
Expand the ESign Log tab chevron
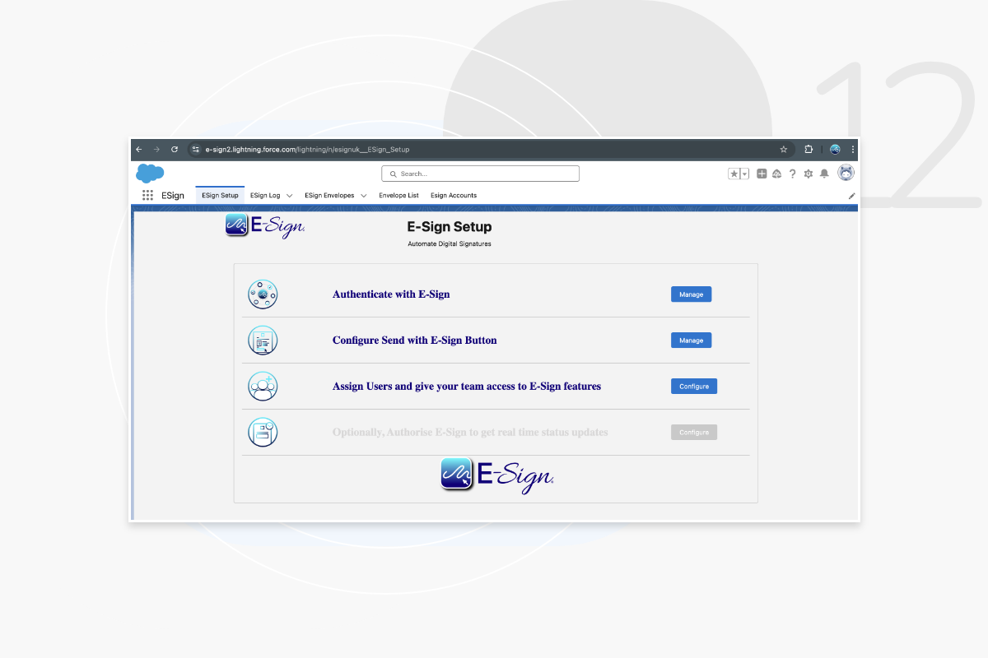289,196
